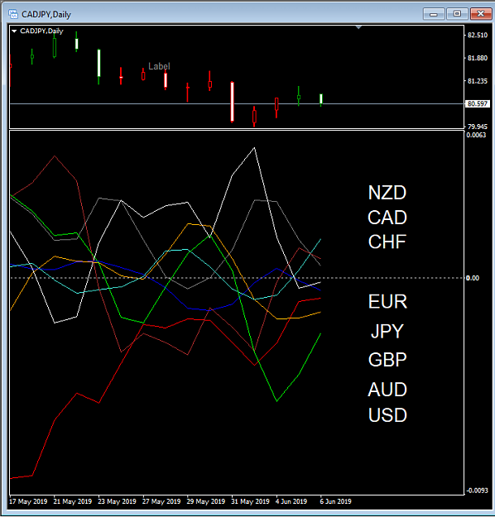Click the CHF currency label
This screenshot has height=517, width=495.
pos(387,242)
